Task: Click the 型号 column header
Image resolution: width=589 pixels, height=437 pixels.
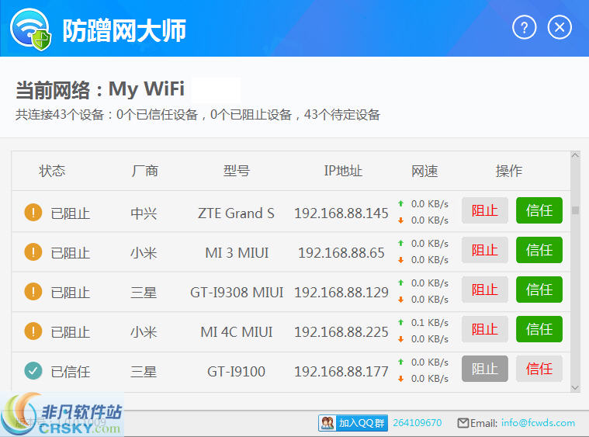Action: click(236, 171)
